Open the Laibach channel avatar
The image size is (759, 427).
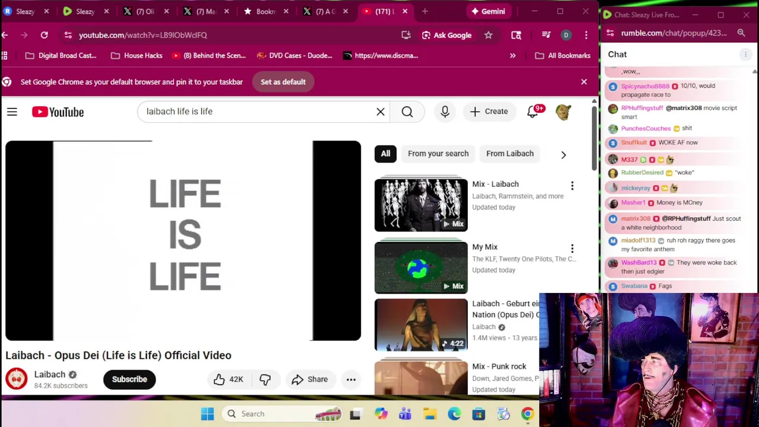(x=17, y=380)
